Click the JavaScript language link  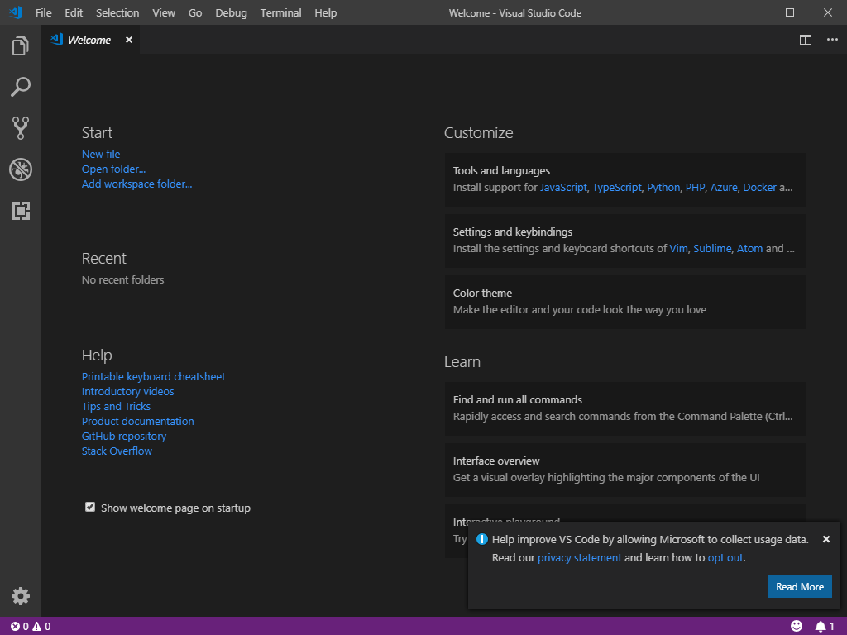[563, 188]
